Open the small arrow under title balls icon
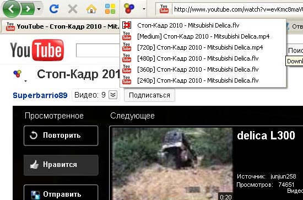 (26, 81)
